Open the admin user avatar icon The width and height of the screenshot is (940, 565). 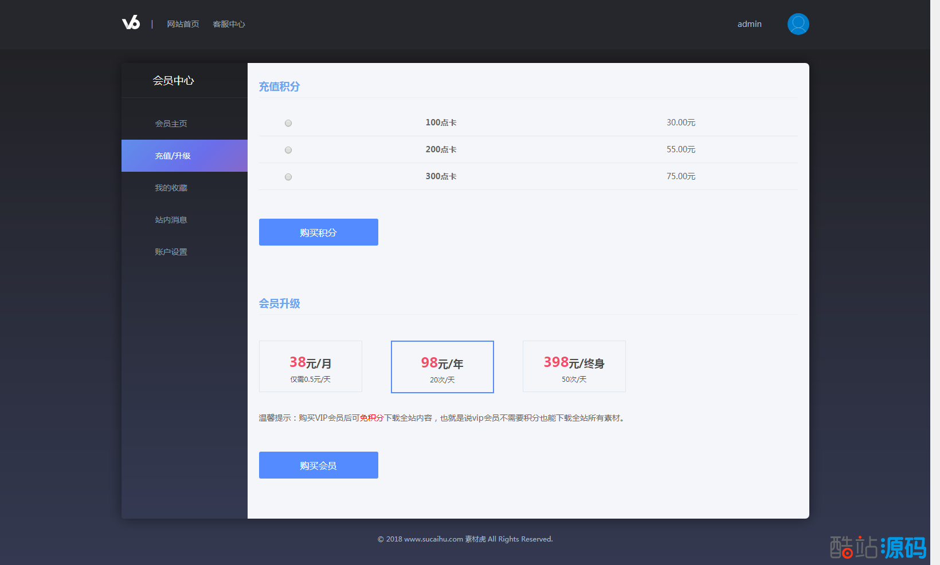798,24
